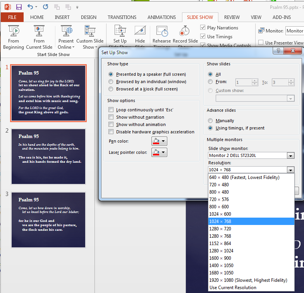Click the Hide Slide icon
Viewport: 304px width, 293px height.
pos(140,31)
